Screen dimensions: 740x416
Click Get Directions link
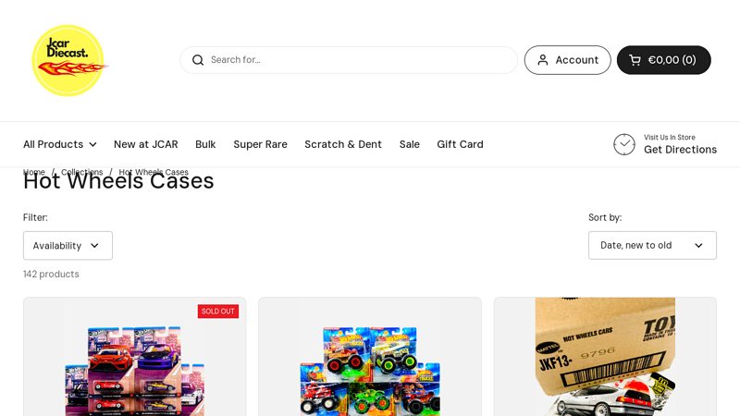click(x=680, y=150)
